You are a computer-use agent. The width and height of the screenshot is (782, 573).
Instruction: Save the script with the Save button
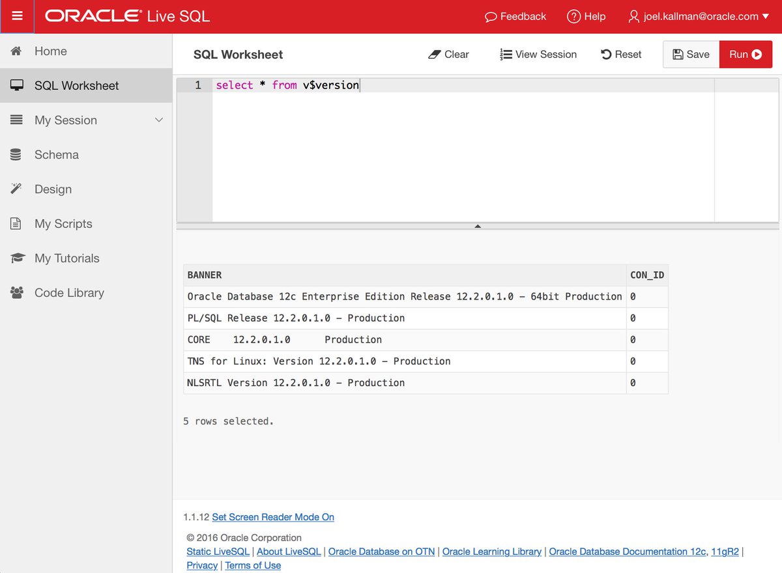[691, 55]
